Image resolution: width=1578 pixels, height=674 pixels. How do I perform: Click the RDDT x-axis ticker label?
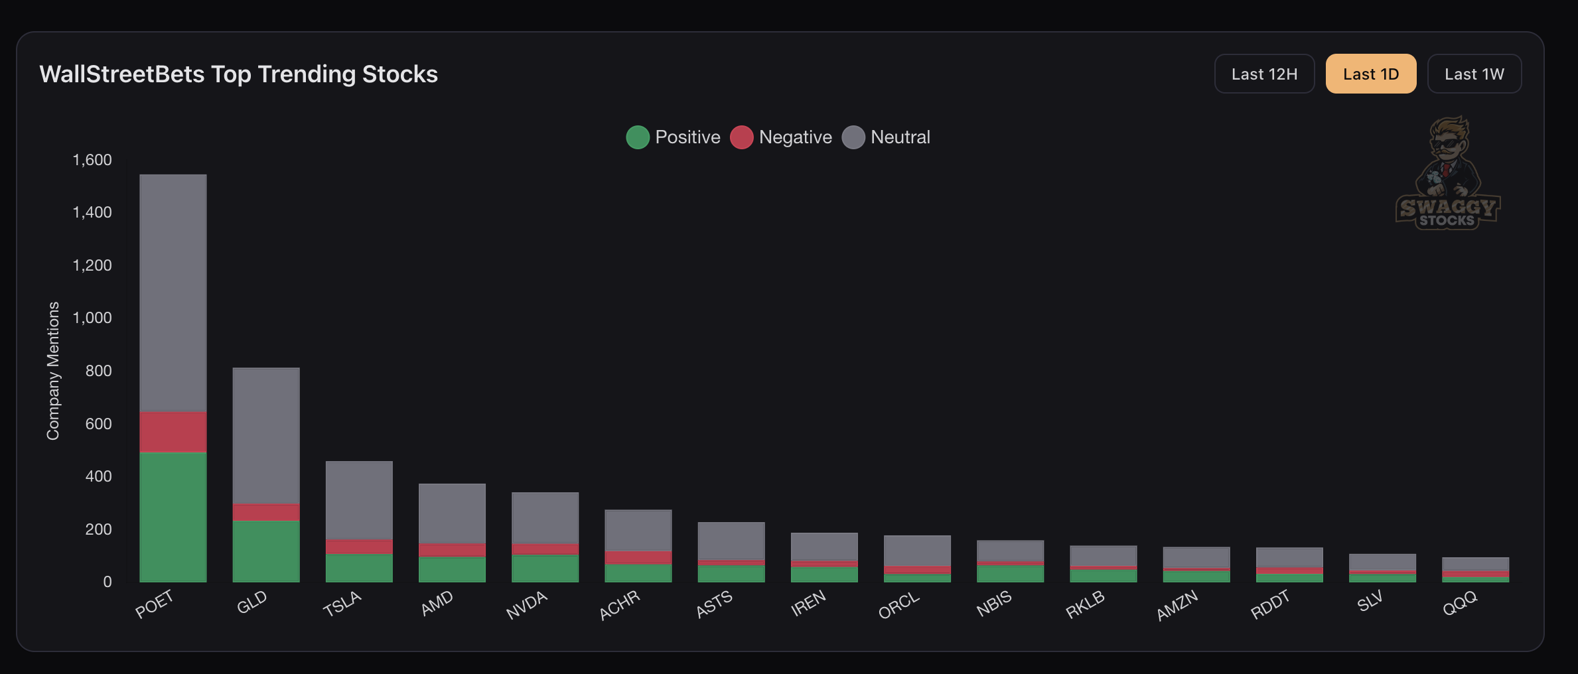[x=1270, y=604]
